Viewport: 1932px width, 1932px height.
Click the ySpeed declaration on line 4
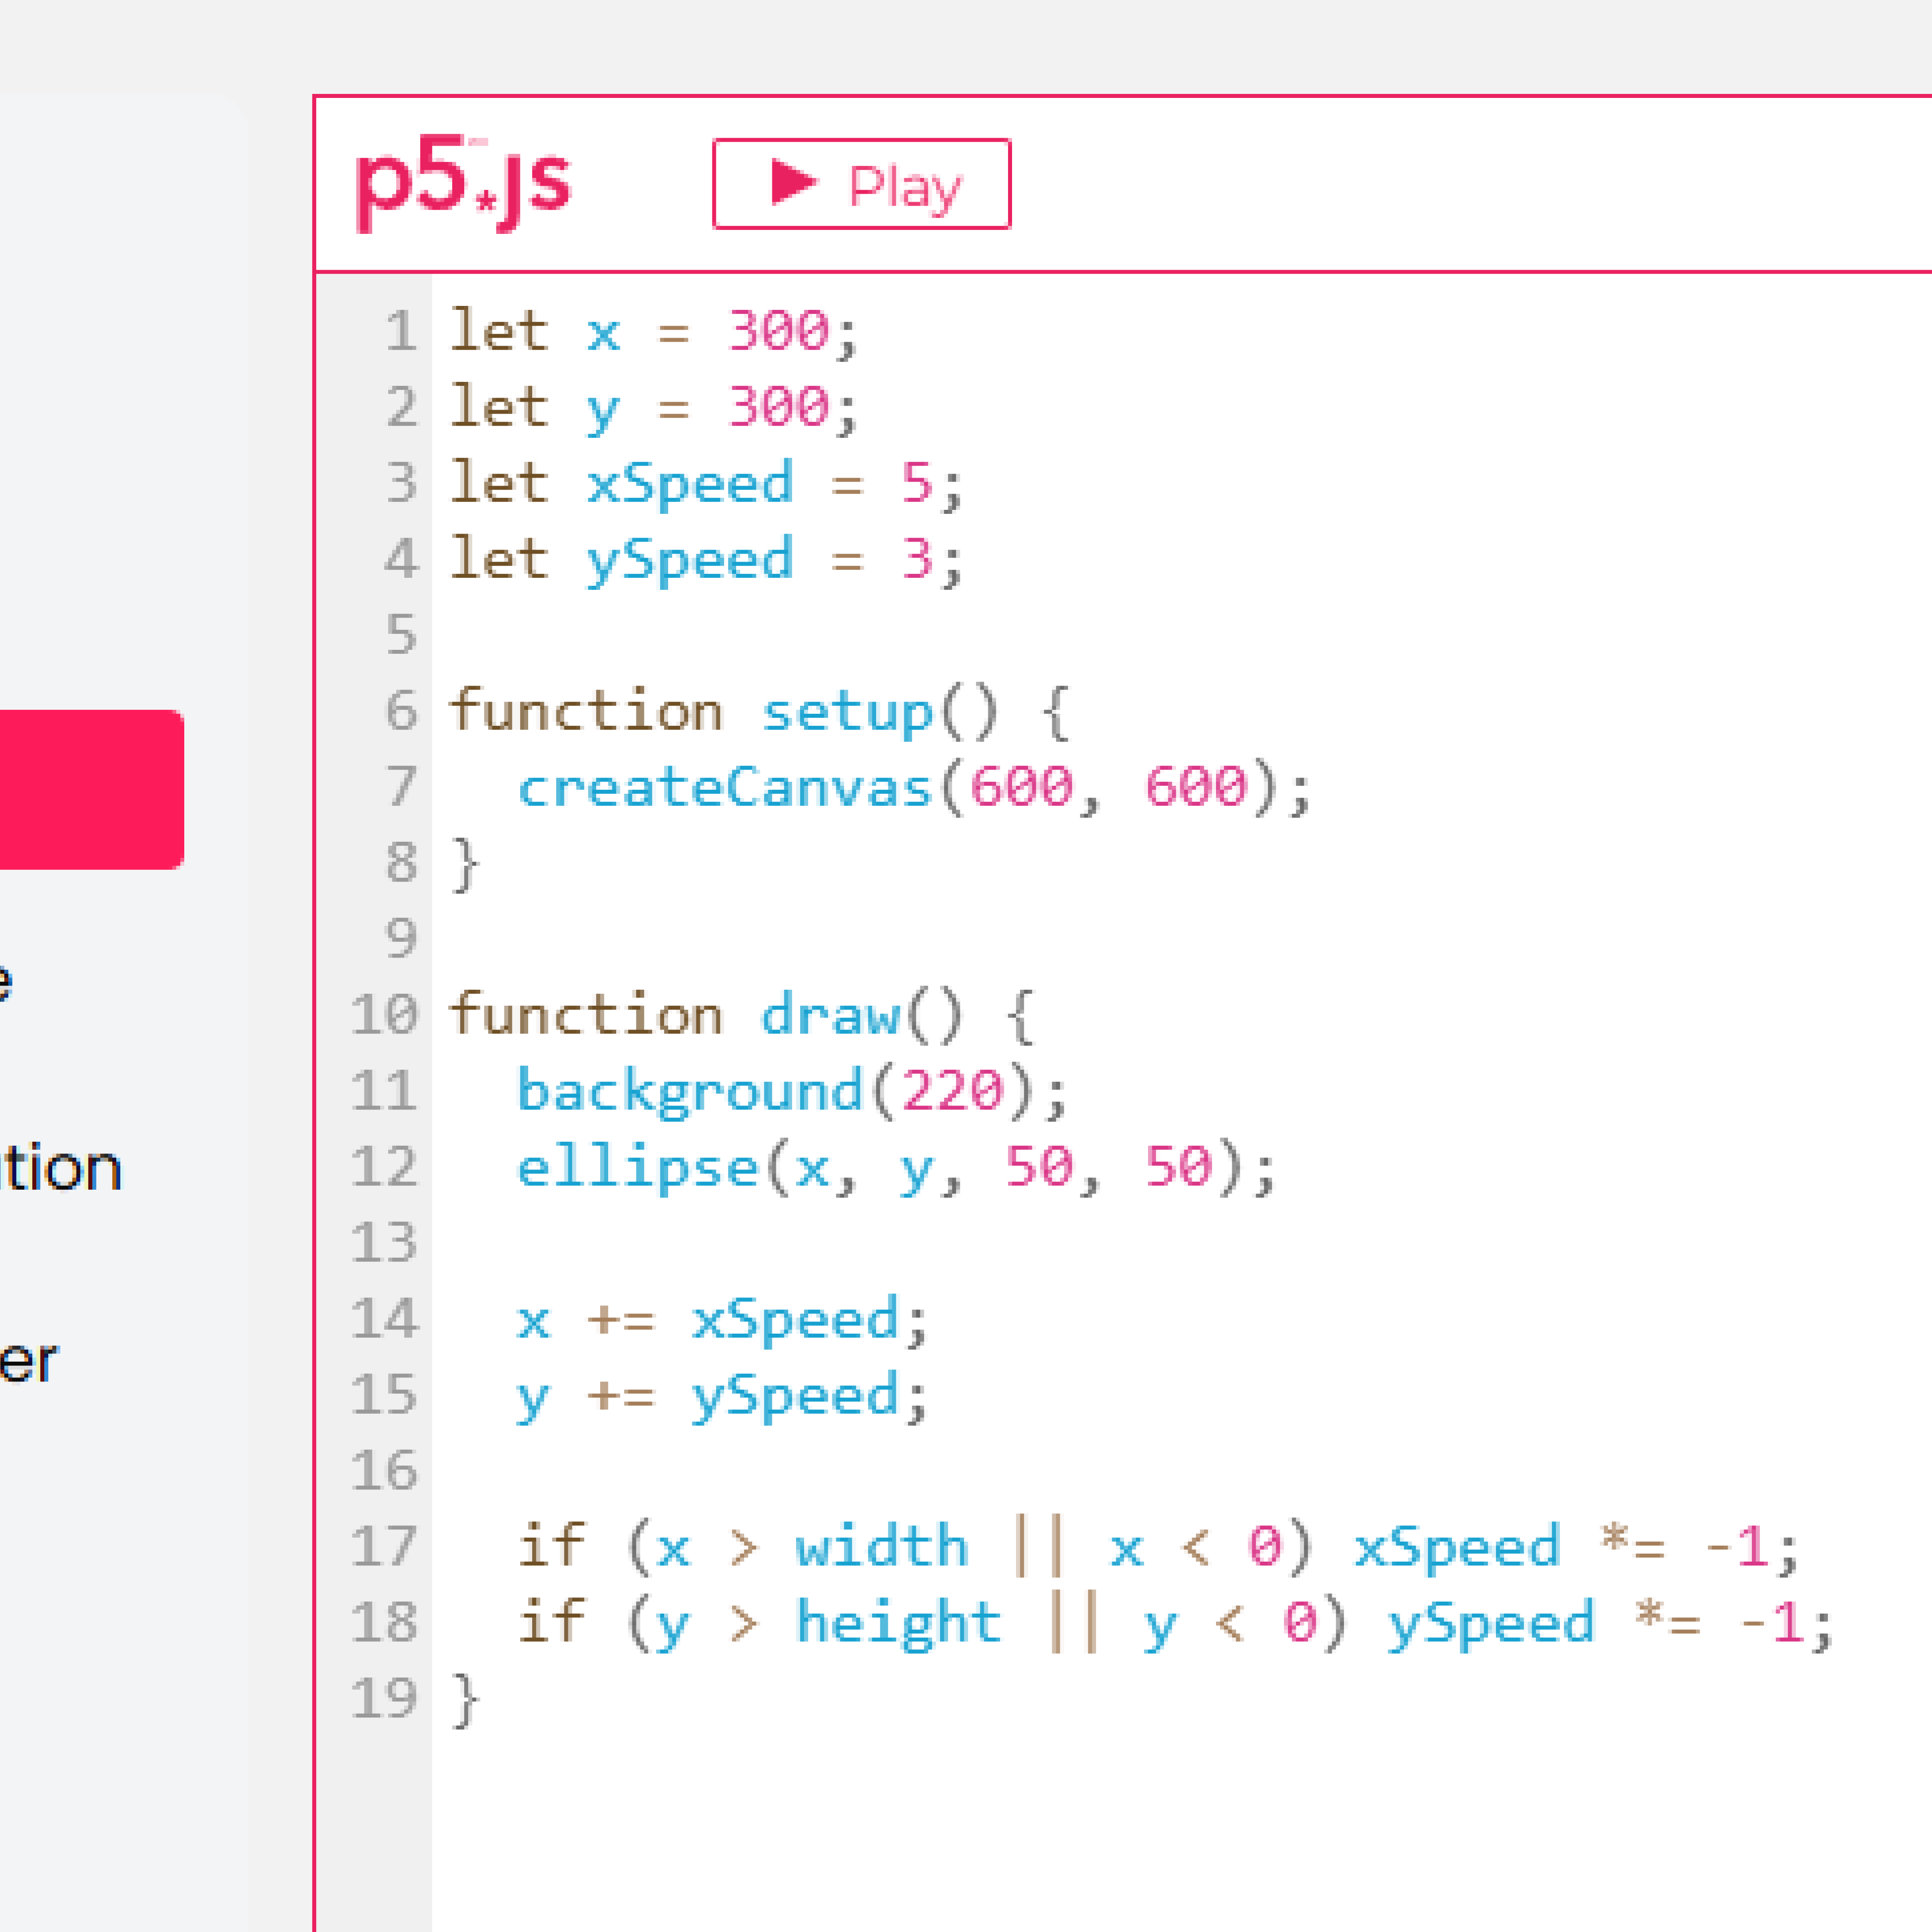[690, 559]
